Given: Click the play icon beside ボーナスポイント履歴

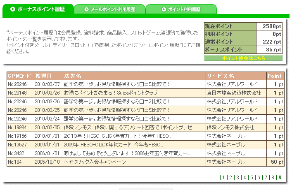Looking at the screenshot, I should click(x=13, y=9).
